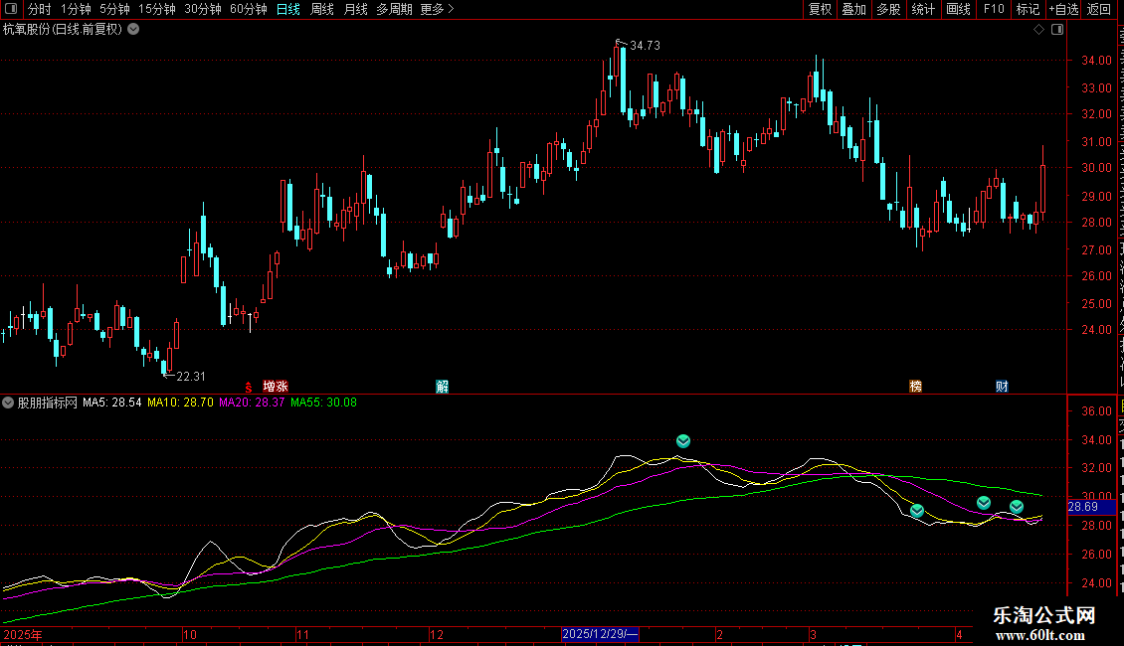Click the 叠加 overlay button

[854, 9]
